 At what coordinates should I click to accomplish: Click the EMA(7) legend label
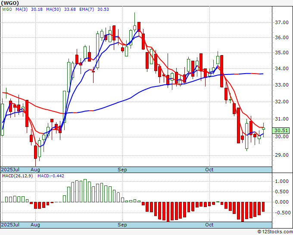pyautogui.click(x=87, y=9)
